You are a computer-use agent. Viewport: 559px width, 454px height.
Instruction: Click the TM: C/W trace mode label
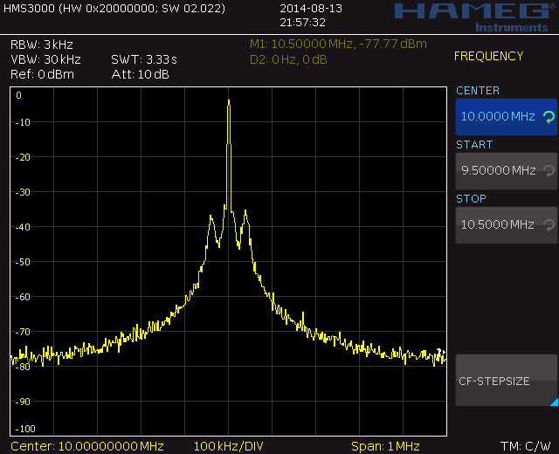coord(526,446)
